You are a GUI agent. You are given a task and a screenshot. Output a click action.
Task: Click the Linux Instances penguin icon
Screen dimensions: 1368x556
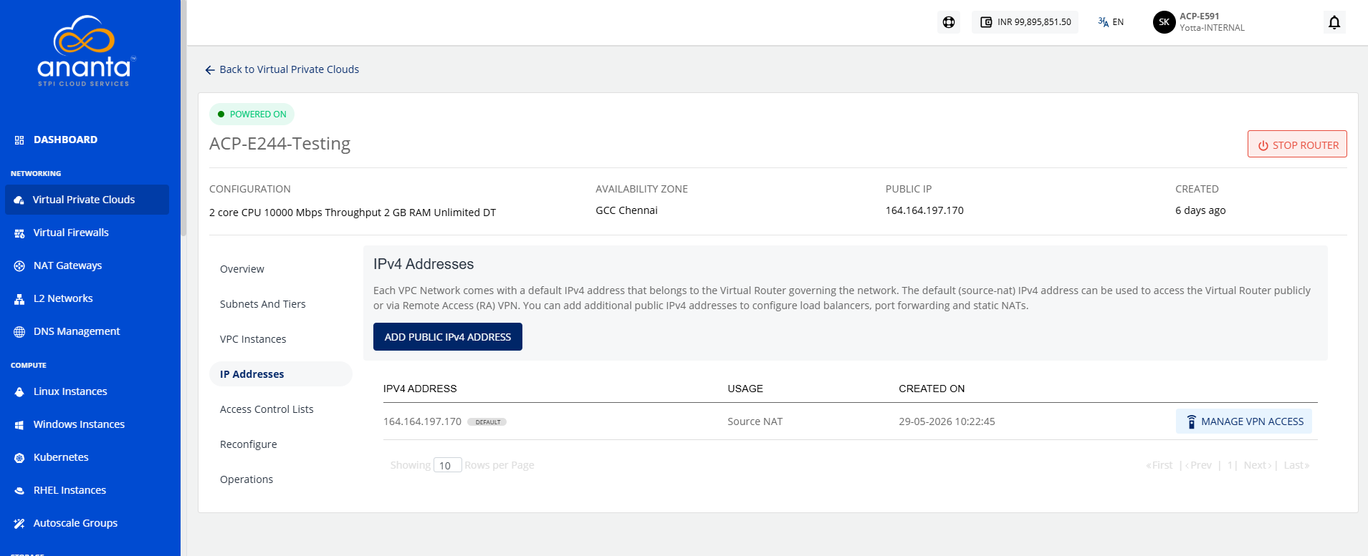(19, 392)
